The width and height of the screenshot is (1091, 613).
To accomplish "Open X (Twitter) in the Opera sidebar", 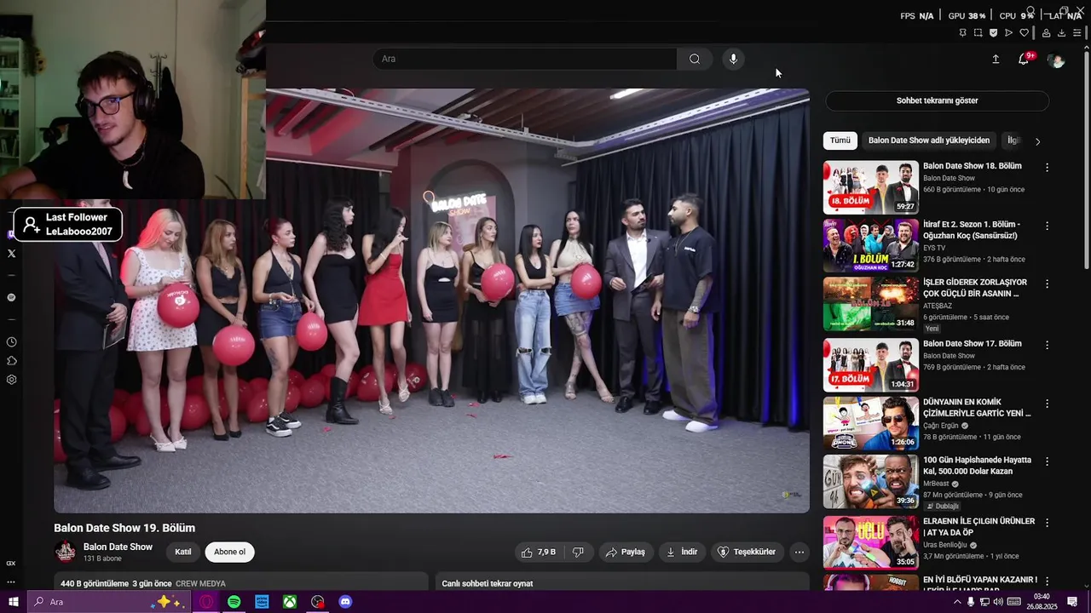I will tap(11, 253).
